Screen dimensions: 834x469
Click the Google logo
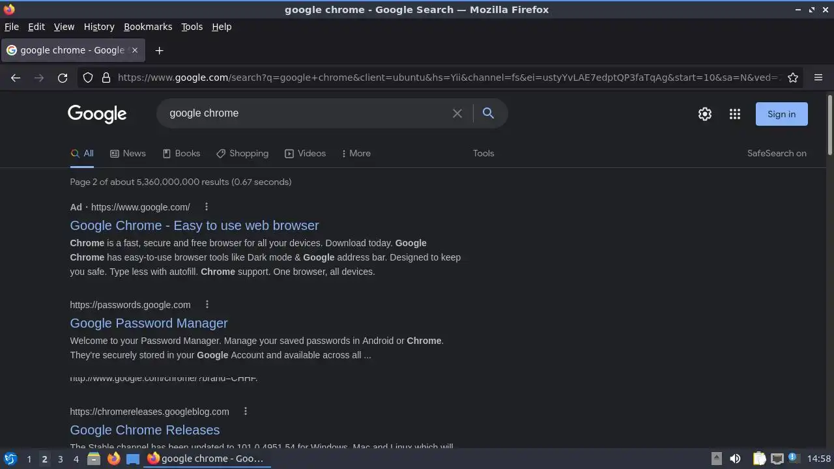pyautogui.click(x=97, y=114)
